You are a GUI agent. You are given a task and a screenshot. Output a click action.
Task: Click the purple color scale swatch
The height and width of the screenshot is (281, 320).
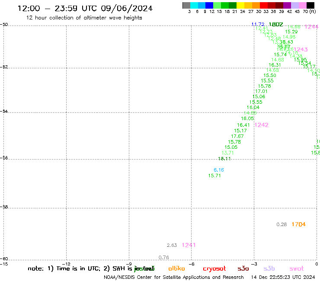coord(287,5)
